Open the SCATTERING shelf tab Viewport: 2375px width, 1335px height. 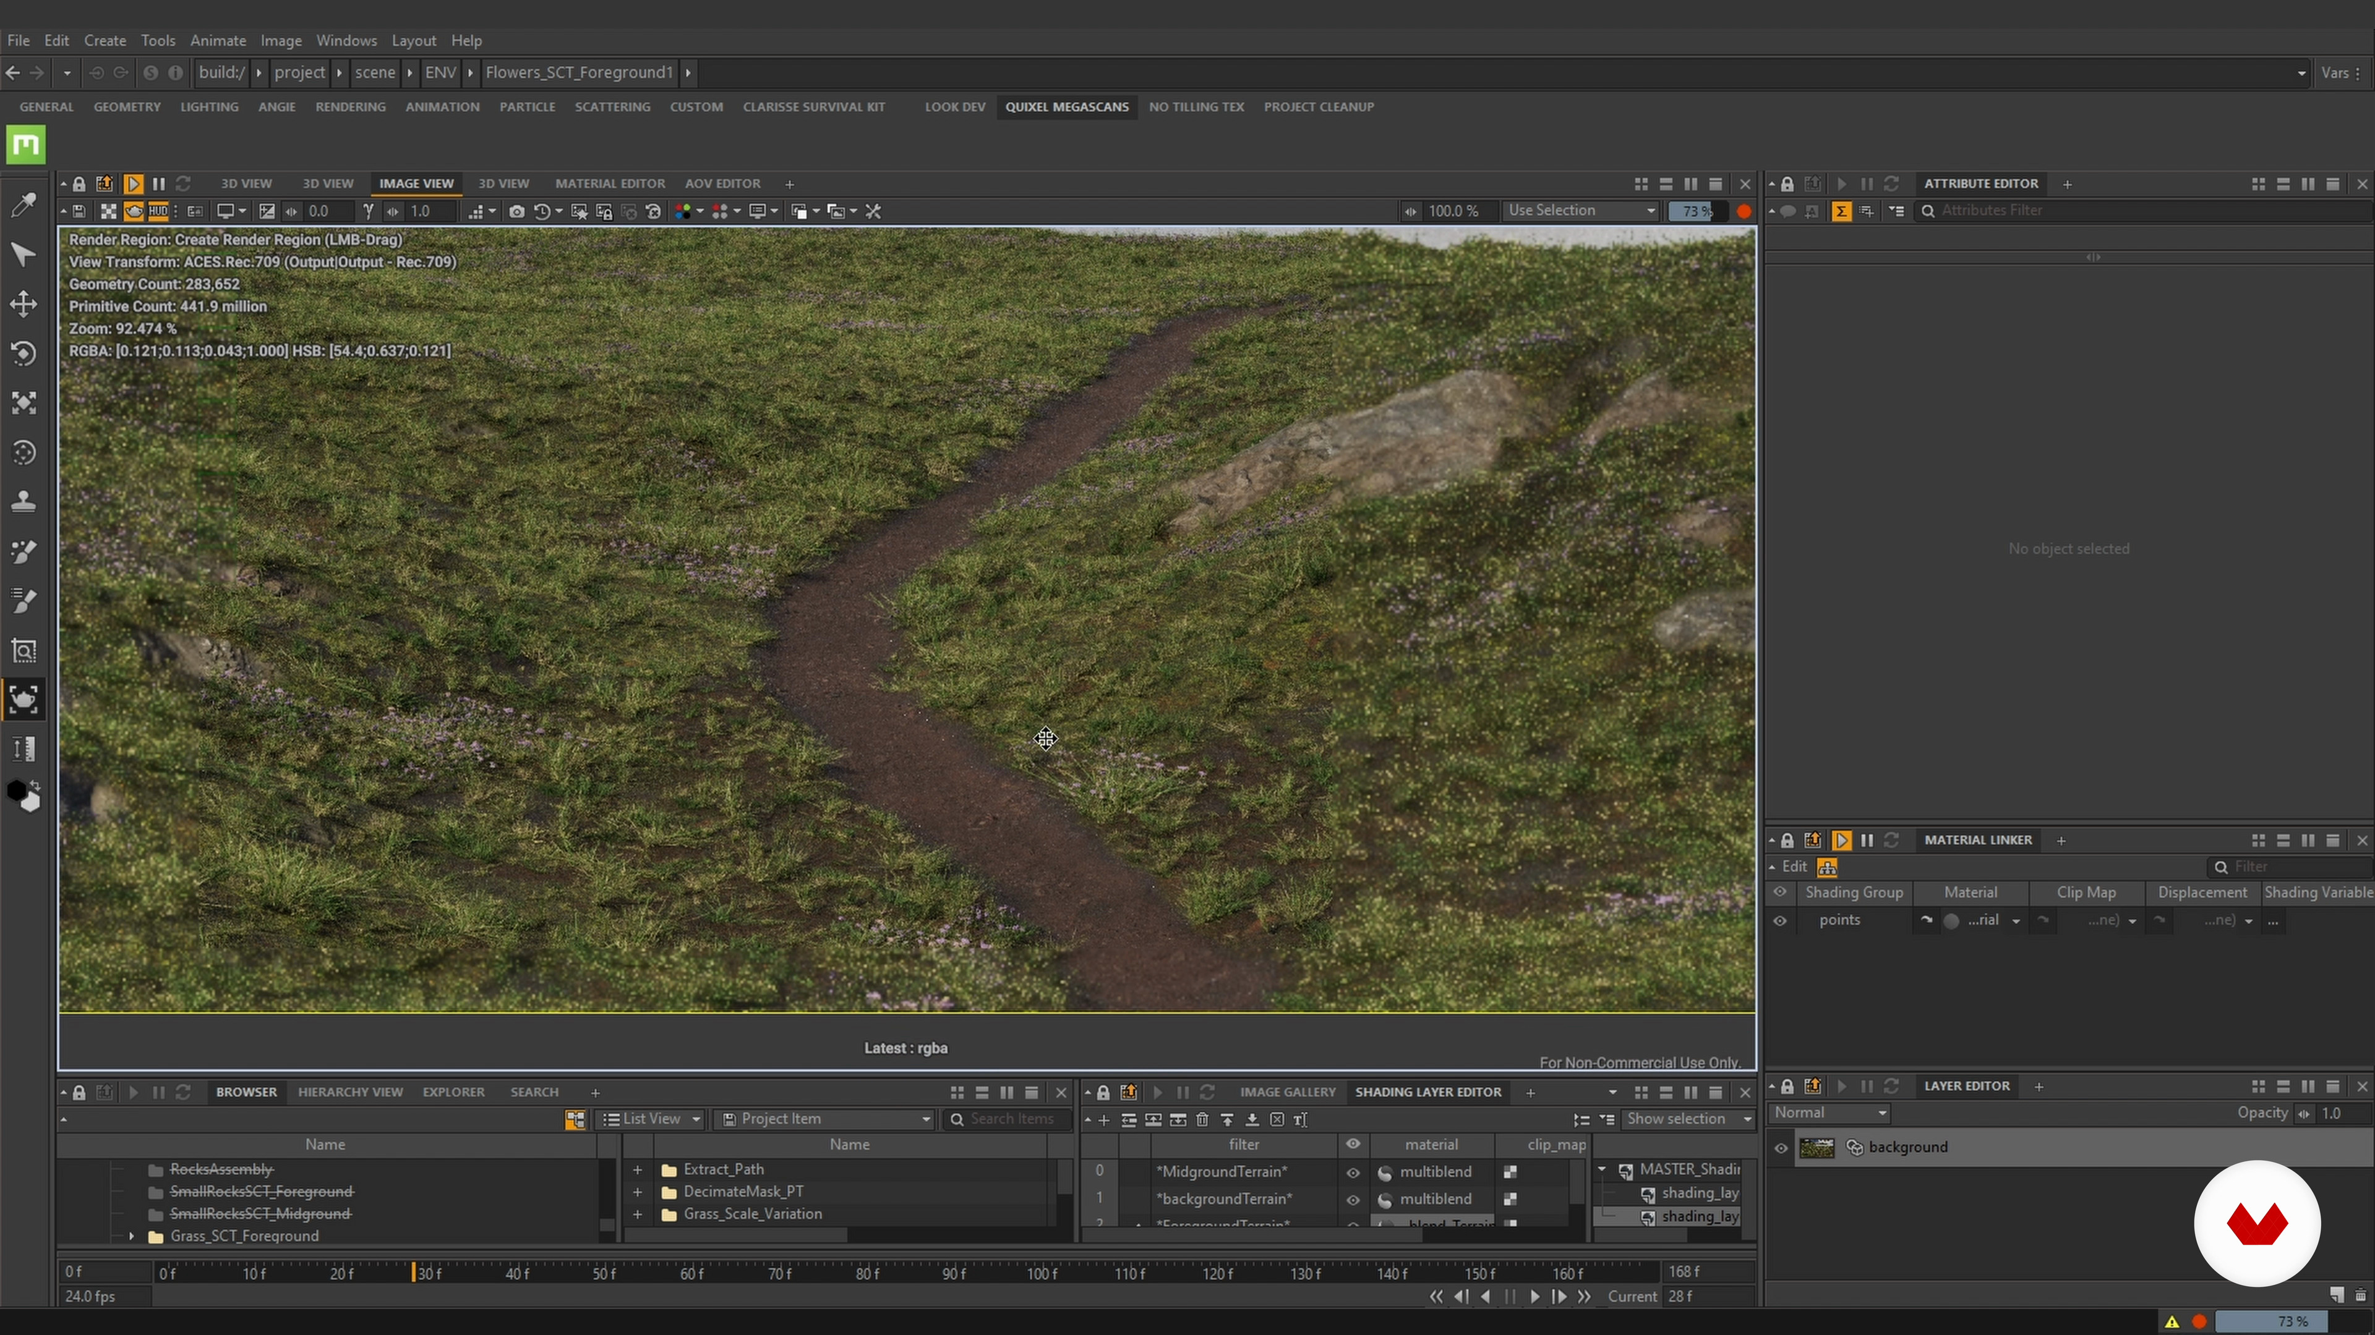point(612,107)
